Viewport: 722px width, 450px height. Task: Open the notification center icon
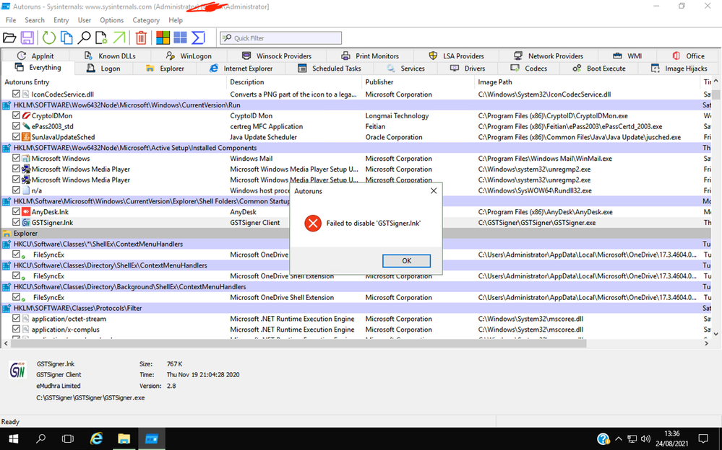(703, 439)
